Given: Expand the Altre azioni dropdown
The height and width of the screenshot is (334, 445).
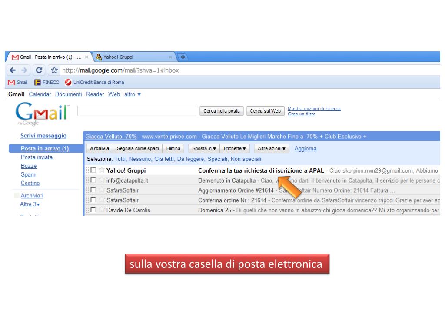Looking at the screenshot, I should [272, 149].
